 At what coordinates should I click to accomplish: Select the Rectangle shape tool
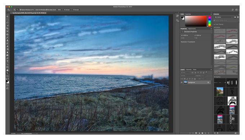[x=7, y=67]
